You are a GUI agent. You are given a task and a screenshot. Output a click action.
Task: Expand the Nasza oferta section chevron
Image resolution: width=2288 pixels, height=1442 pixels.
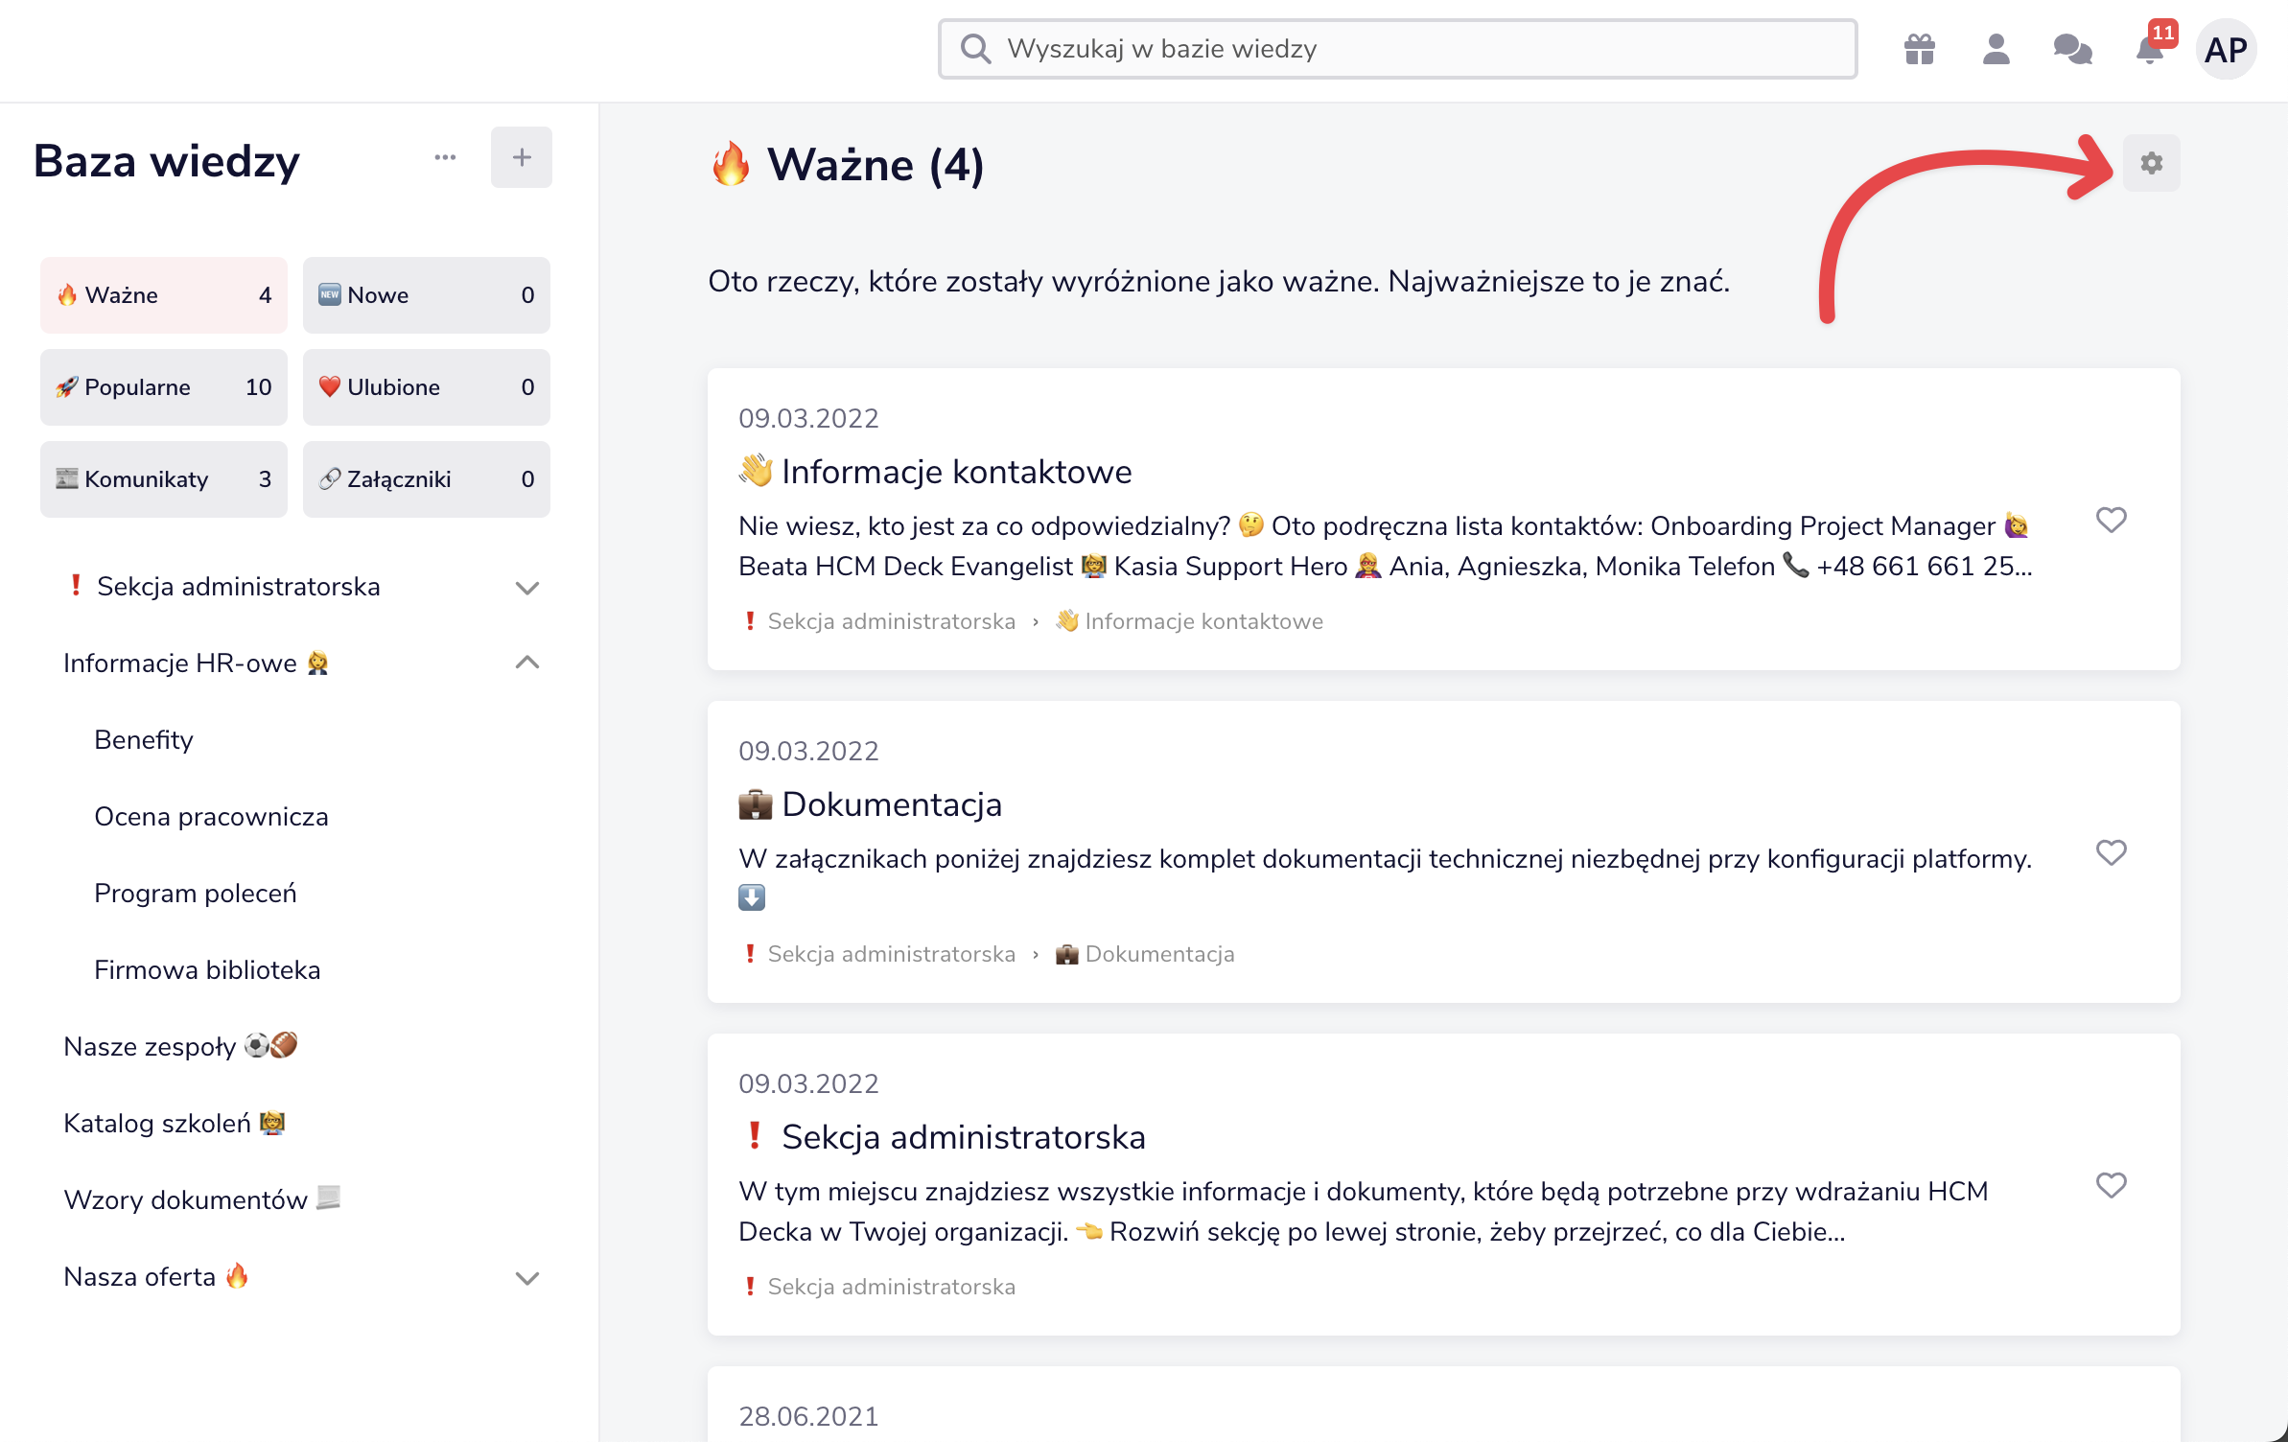(527, 1277)
